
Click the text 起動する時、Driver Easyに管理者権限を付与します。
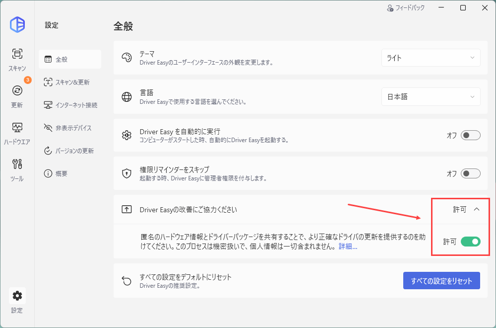tap(203, 178)
